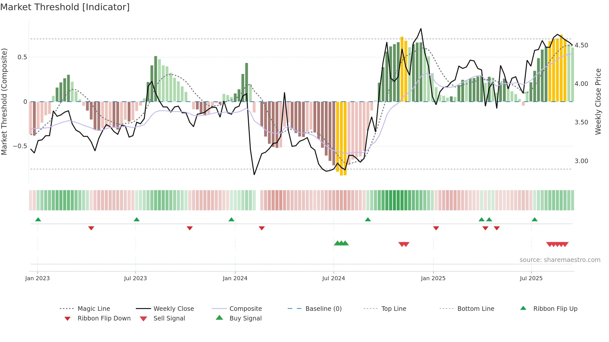
Task: Click the ribbon flip up marker at Jul 2023
Action: (137, 219)
